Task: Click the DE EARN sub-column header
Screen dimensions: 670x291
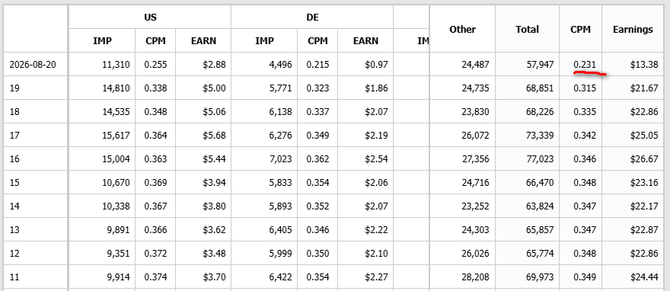Action: click(x=365, y=40)
